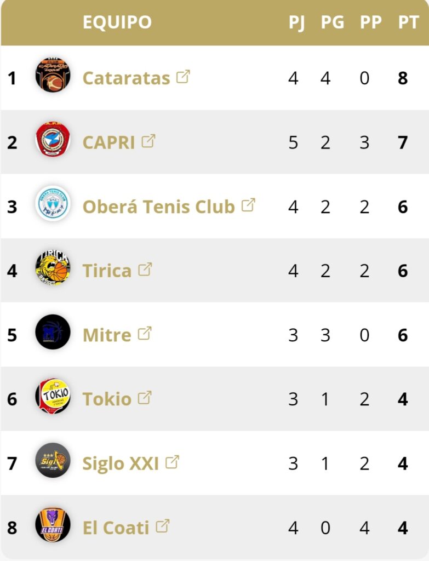Click the EQUIPO column header

click(x=117, y=22)
